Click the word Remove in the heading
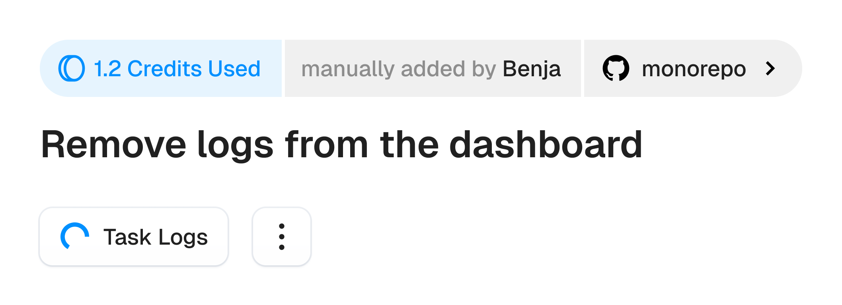This screenshot has height=305, width=842. pyautogui.click(x=114, y=145)
